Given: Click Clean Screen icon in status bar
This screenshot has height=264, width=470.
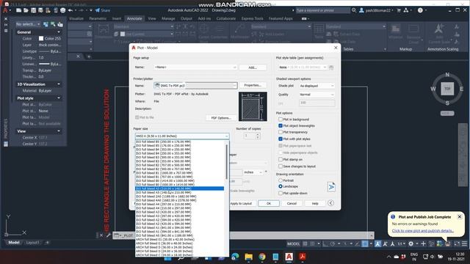Looking at the screenshot, I should tap(457, 243).
